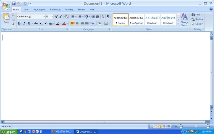Open shading color dropdown arrow
The width and height of the screenshot is (214, 134).
coord(102,23)
